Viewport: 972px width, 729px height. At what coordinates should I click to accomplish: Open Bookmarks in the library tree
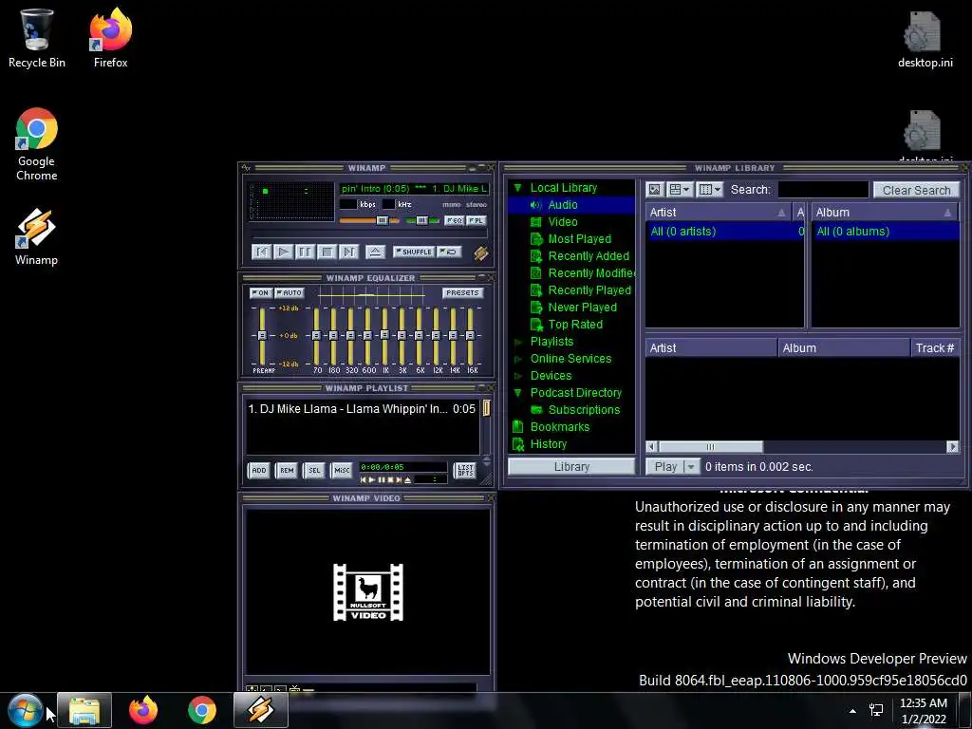(559, 427)
